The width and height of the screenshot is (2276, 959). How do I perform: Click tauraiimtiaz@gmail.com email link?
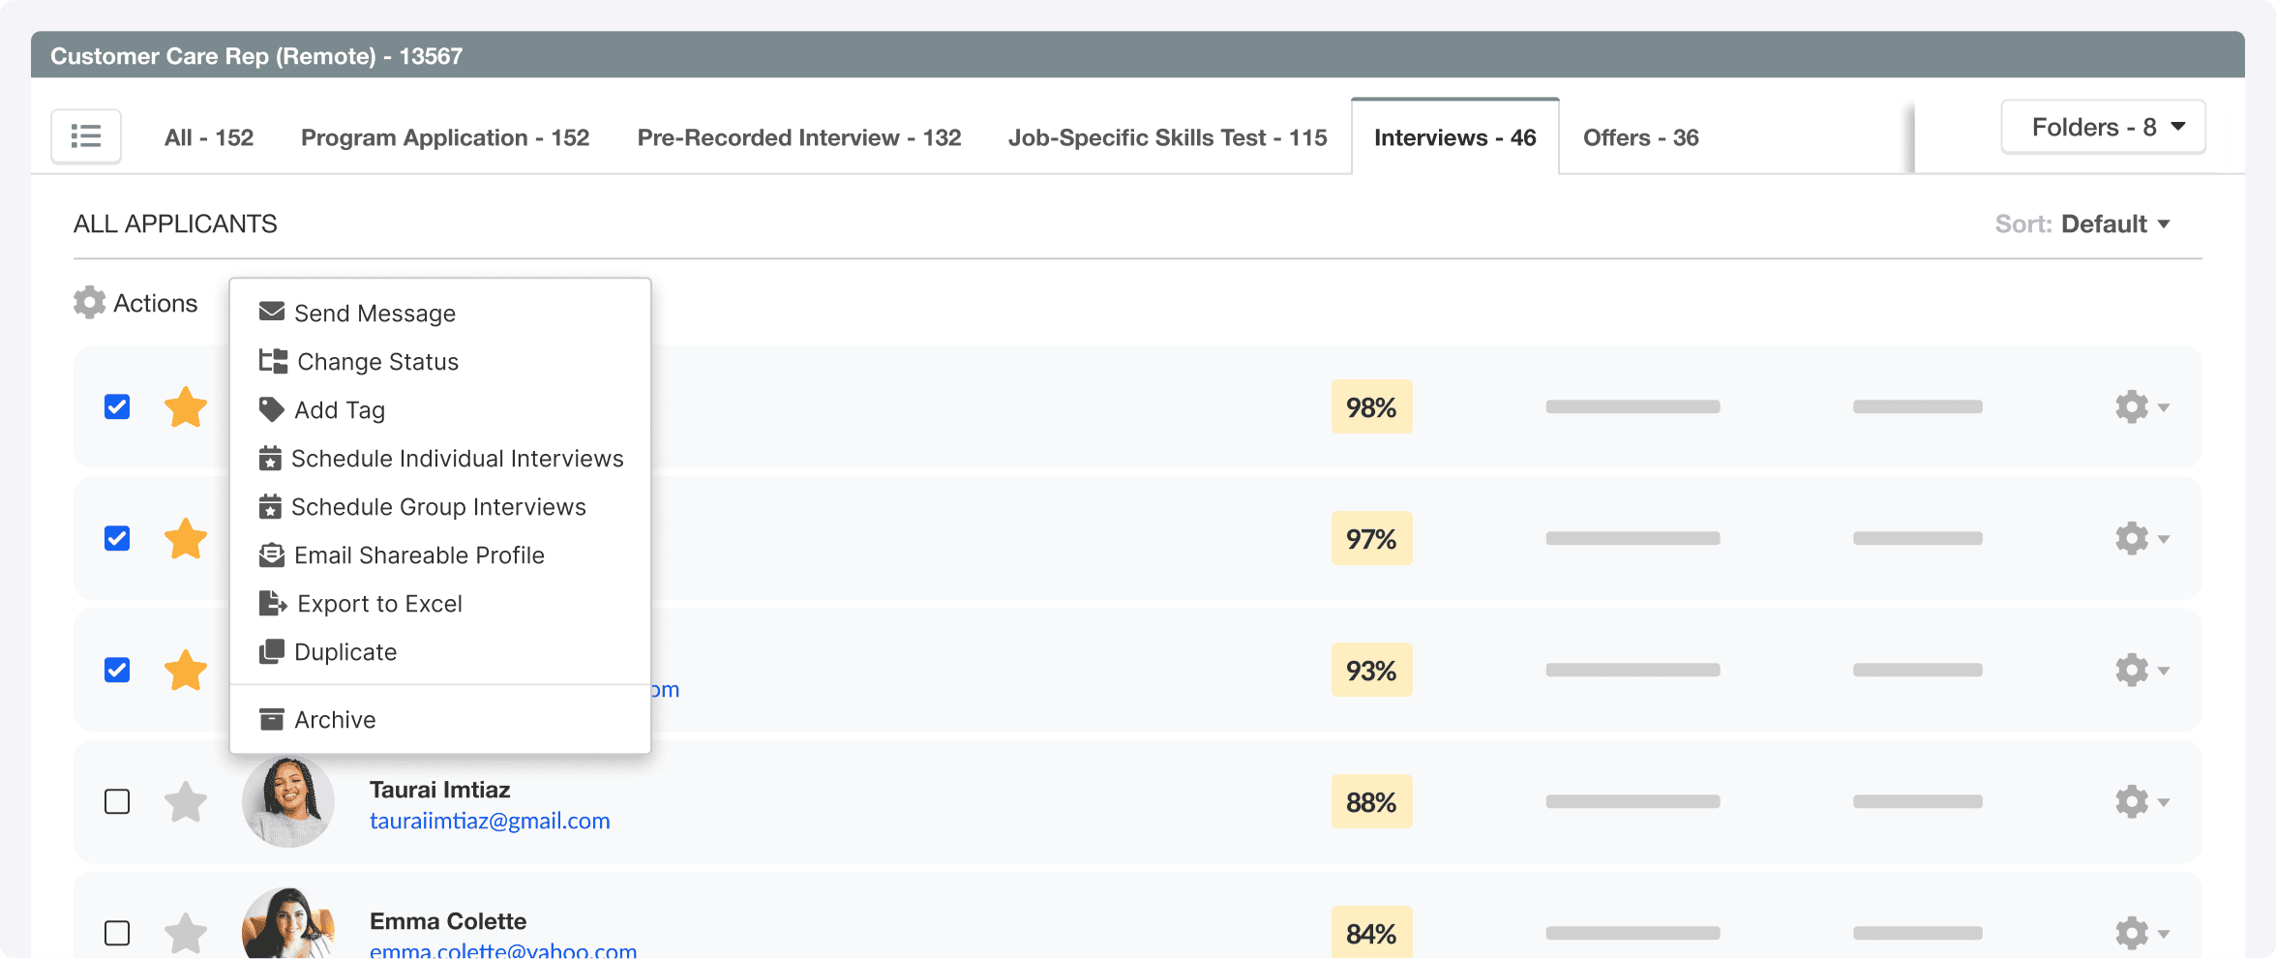click(490, 820)
